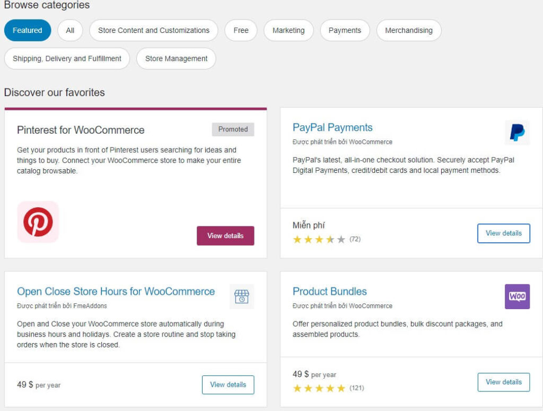543x411 pixels.
Task: Click View details for PayPal Payments
Action: click(504, 233)
